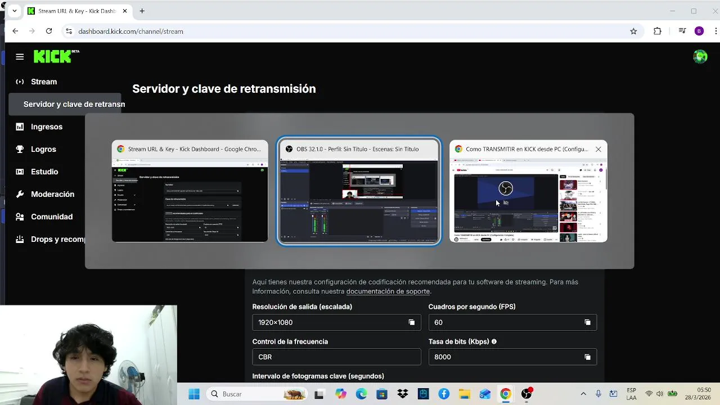Click the Drops y recompensas icon
720x405 pixels.
coord(20,239)
